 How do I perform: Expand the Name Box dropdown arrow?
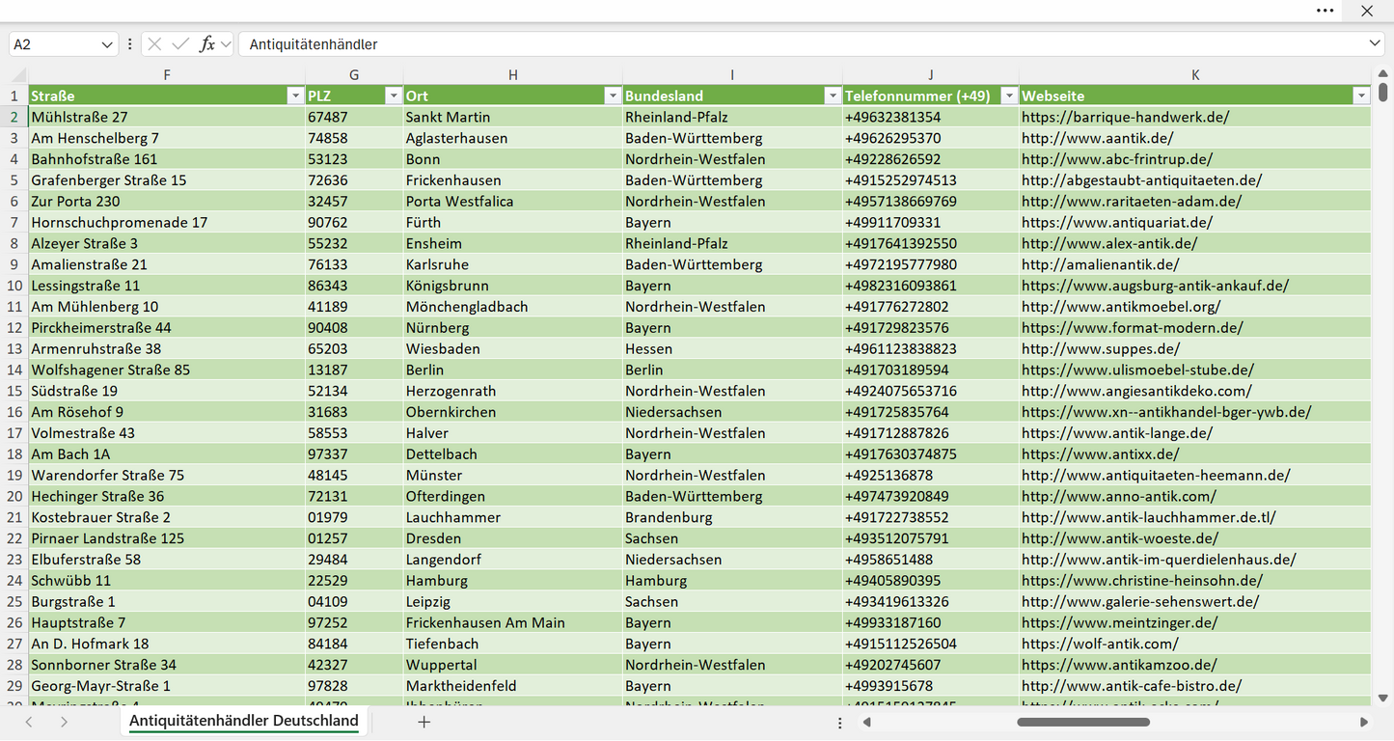(106, 44)
